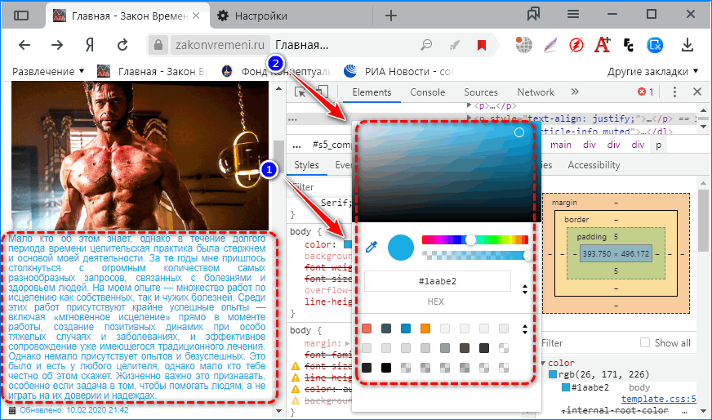This screenshot has width=712, height=420.
Task: Click the Yandex home 'Я' button
Action: pos(90,44)
